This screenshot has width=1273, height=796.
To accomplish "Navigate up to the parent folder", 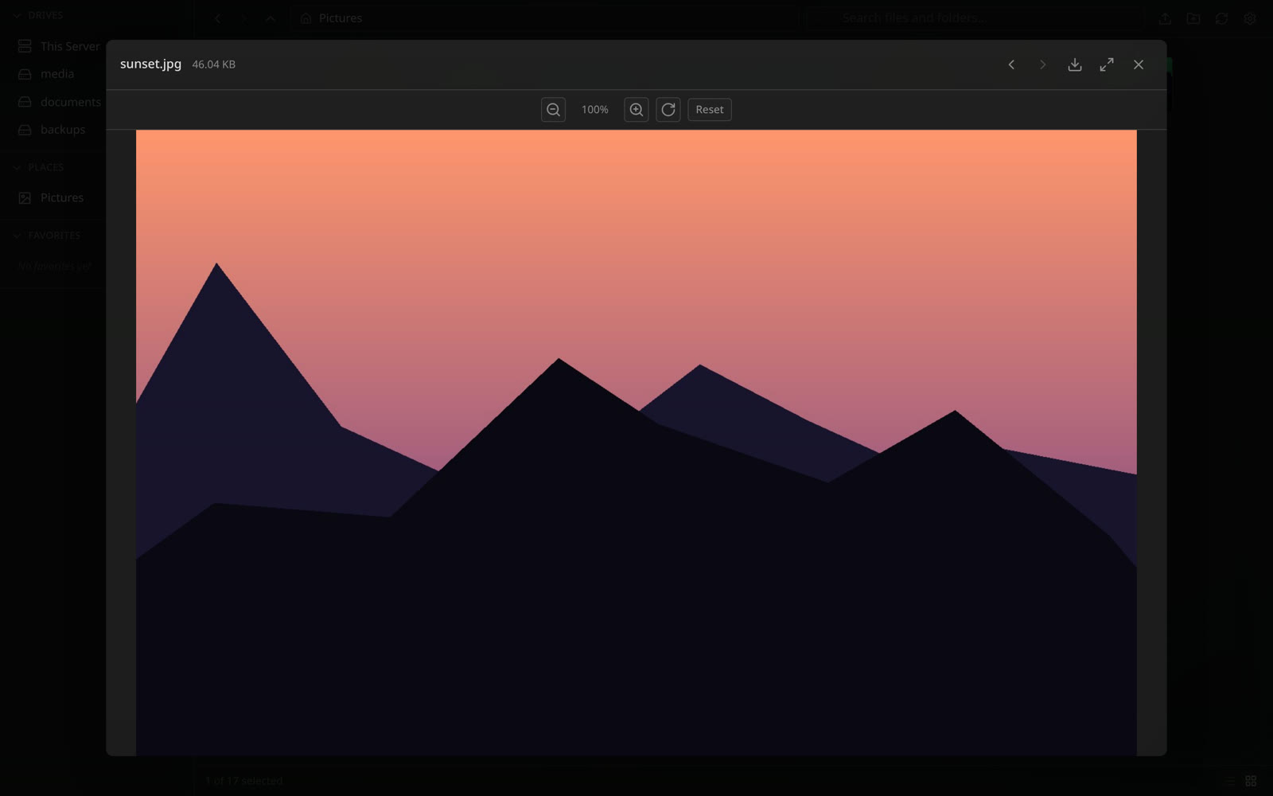I will pyautogui.click(x=271, y=18).
